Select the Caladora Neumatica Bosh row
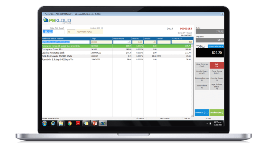 116,53
